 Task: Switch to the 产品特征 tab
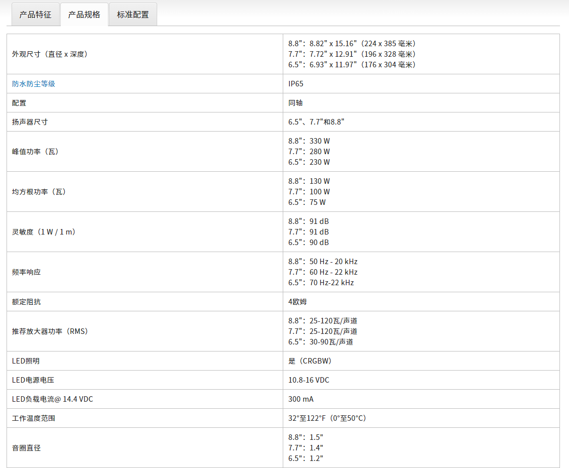pos(35,15)
